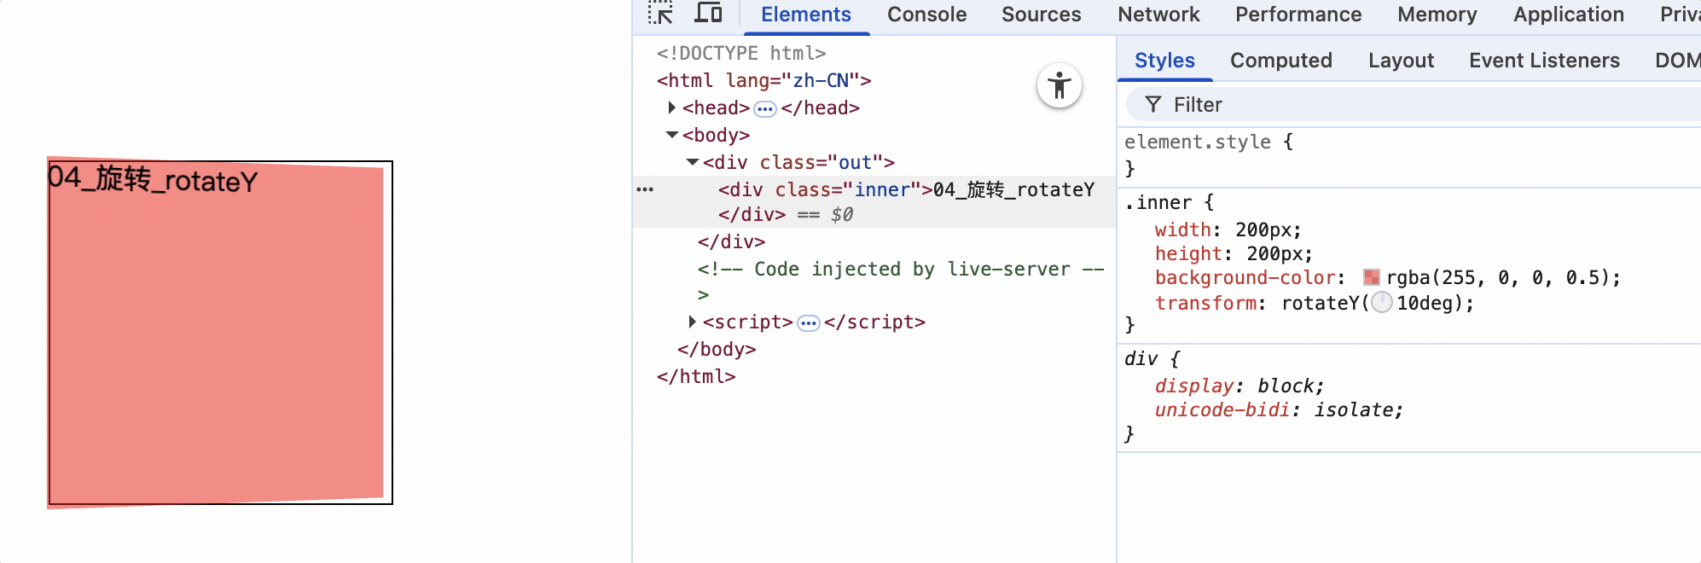Open the Event Listeners tab
Screen dimensions: 1701x563
pyautogui.click(x=1543, y=61)
